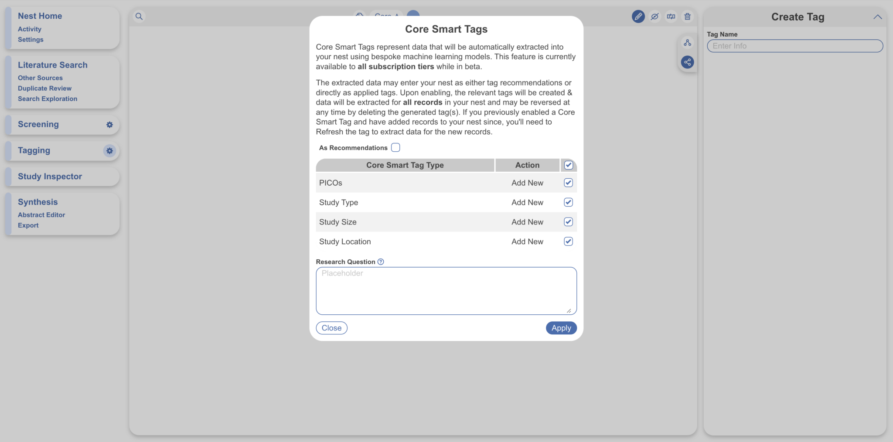Uncheck the Study Location checkbox

pos(568,241)
